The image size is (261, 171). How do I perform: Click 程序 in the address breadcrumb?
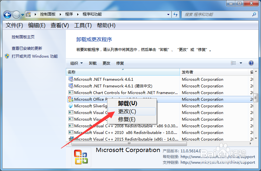point(69,14)
